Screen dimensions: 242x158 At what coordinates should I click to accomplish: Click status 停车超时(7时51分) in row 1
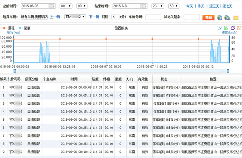point(166,88)
